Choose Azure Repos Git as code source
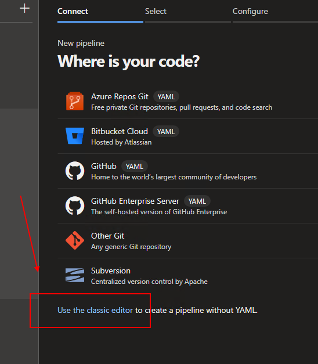The image size is (318, 364). coord(120,96)
